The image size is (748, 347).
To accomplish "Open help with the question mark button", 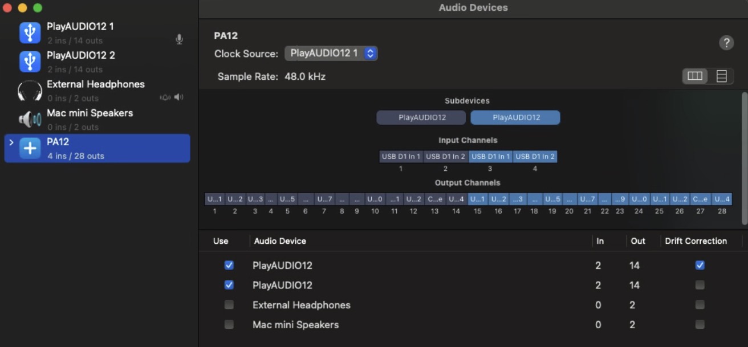I will click(x=726, y=43).
